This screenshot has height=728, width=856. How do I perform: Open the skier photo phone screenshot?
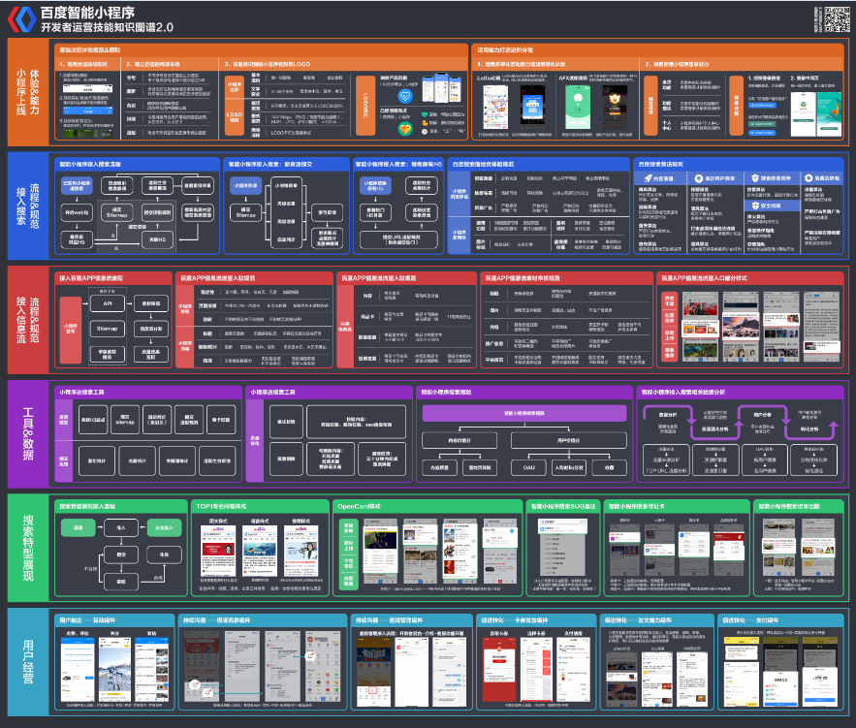tap(114, 669)
